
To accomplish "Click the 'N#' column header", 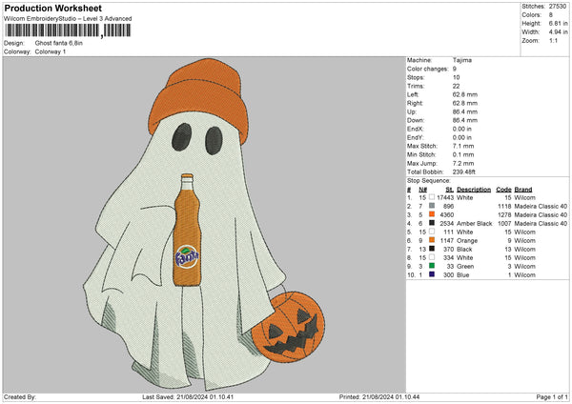I will (422, 190).
